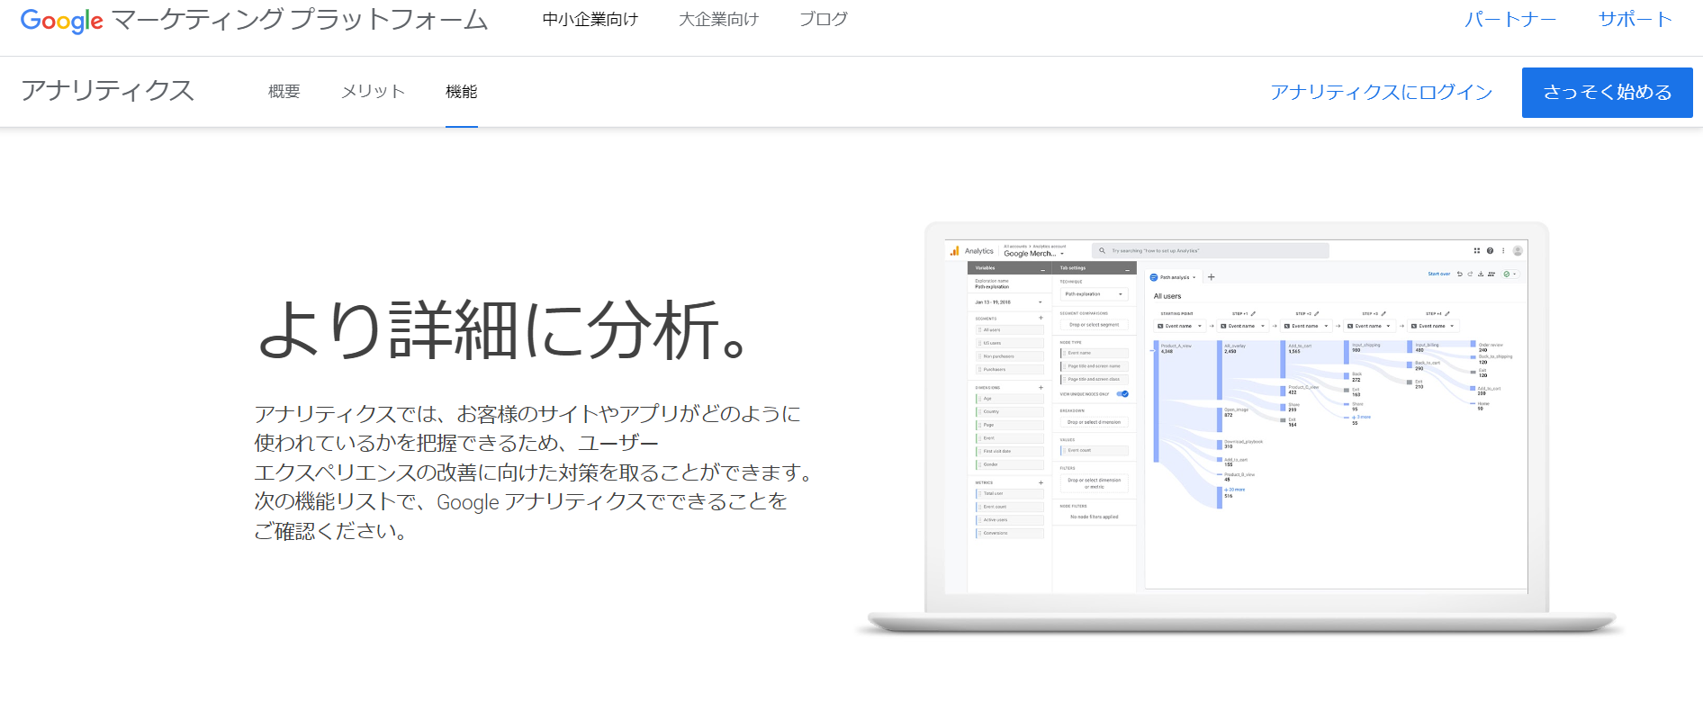This screenshot has width=1703, height=711.
Task: Open the Path exploration technique dropdown
Action: click(x=1095, y=294)
